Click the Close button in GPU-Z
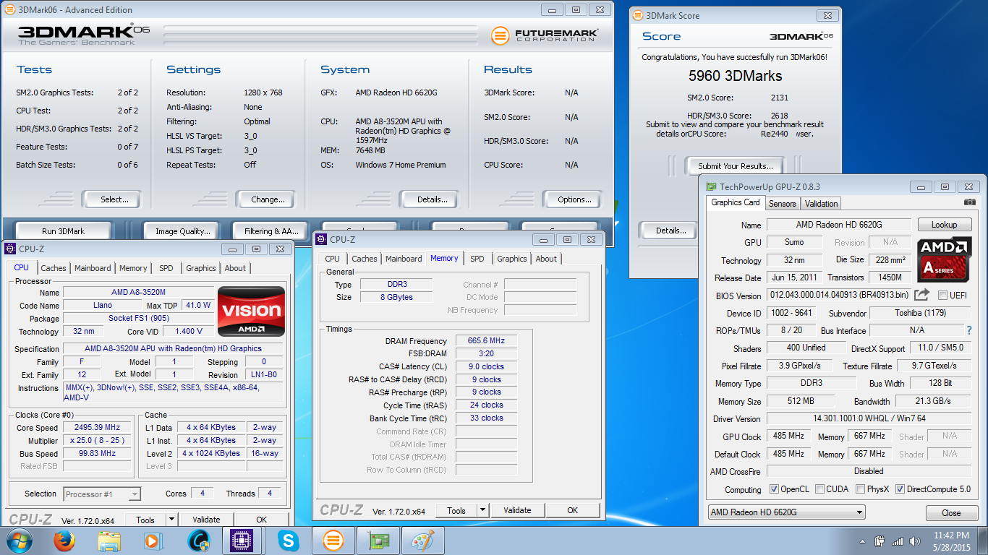Viewport: 988px width, 555px height. (x=951, y=513)
